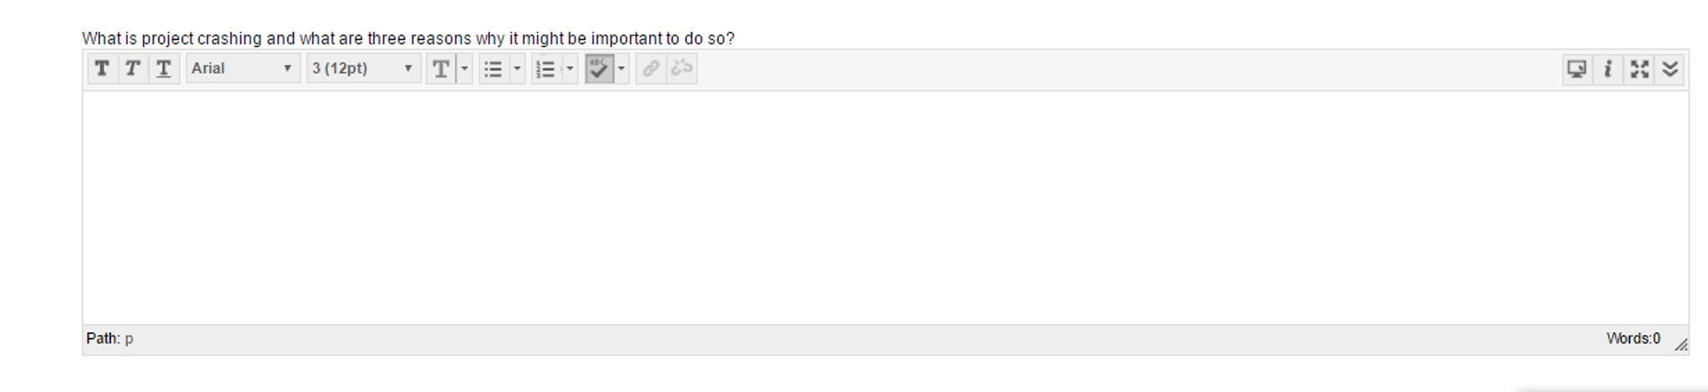Open the editor help info icon
Image resolution: width=1708 pixels, height=392 pixels.
[x=1608, y=69]
